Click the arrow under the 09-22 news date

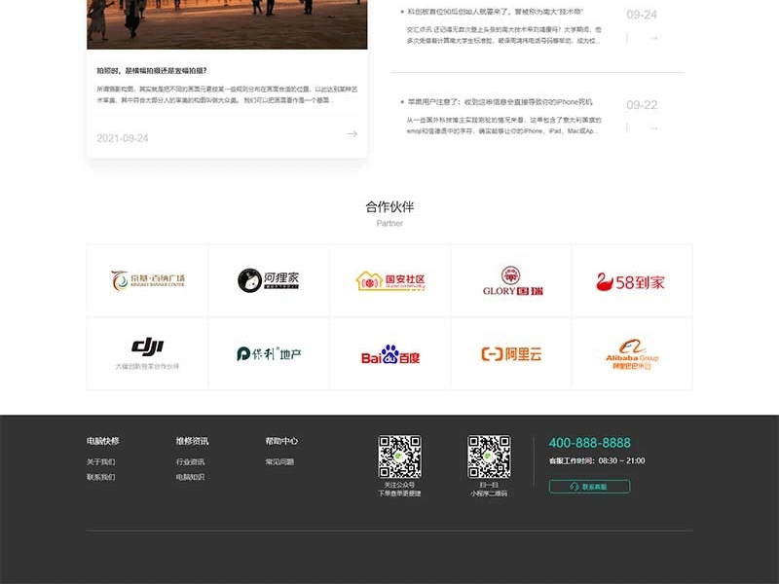click(x=653, y=128)
